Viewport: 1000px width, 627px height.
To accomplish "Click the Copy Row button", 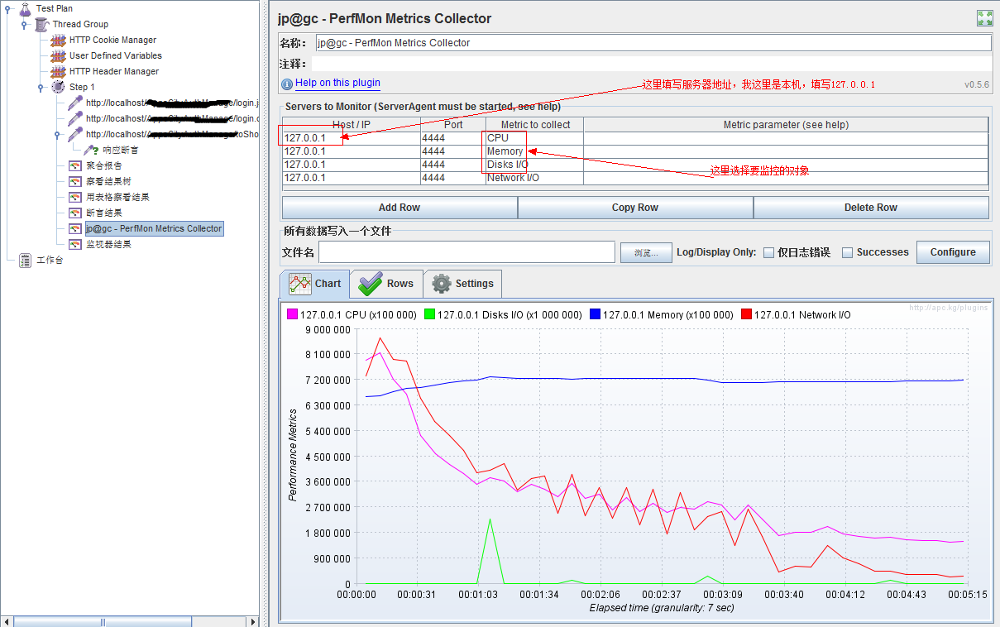I will point(635,208).
